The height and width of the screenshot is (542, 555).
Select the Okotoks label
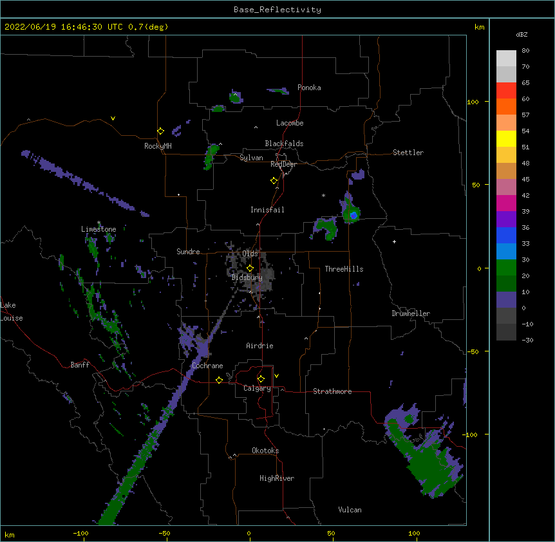point(265,451)
